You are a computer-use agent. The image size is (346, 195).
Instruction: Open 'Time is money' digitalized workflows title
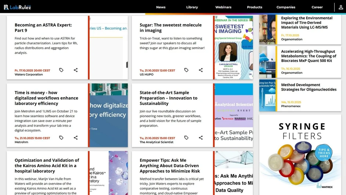coord(46,98)
